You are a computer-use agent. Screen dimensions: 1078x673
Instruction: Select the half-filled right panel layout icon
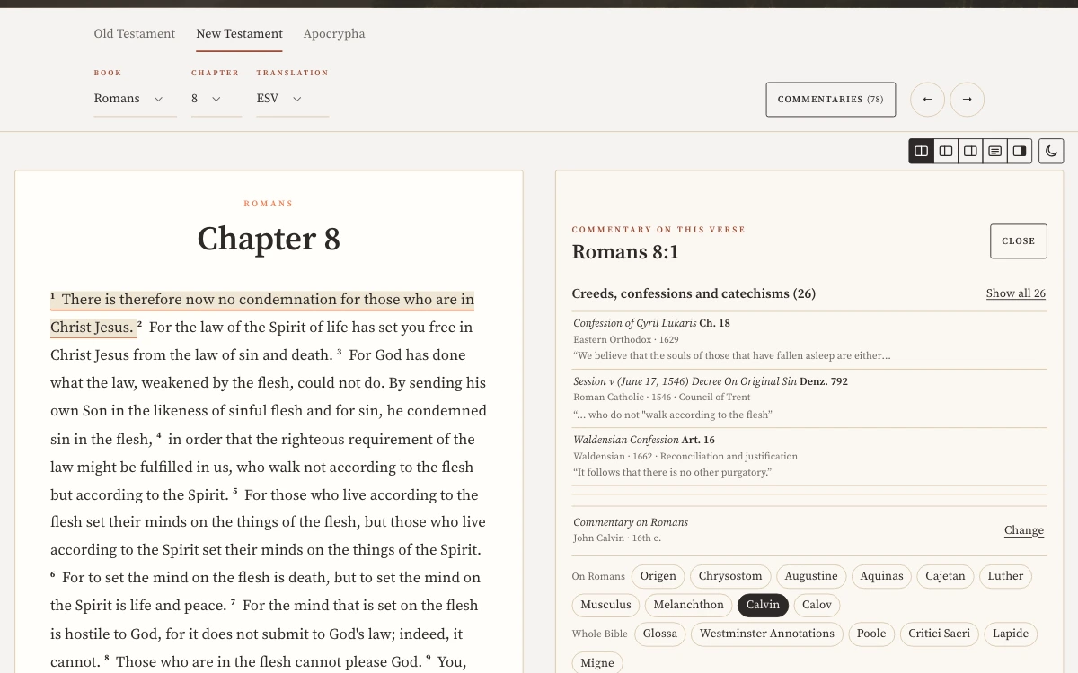1020,151
